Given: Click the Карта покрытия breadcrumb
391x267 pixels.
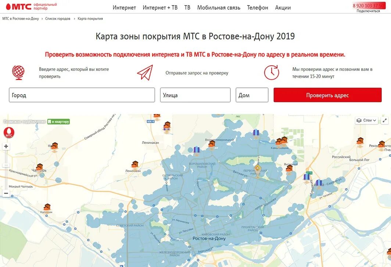Looking at the screenshot, I should [90, 19].
